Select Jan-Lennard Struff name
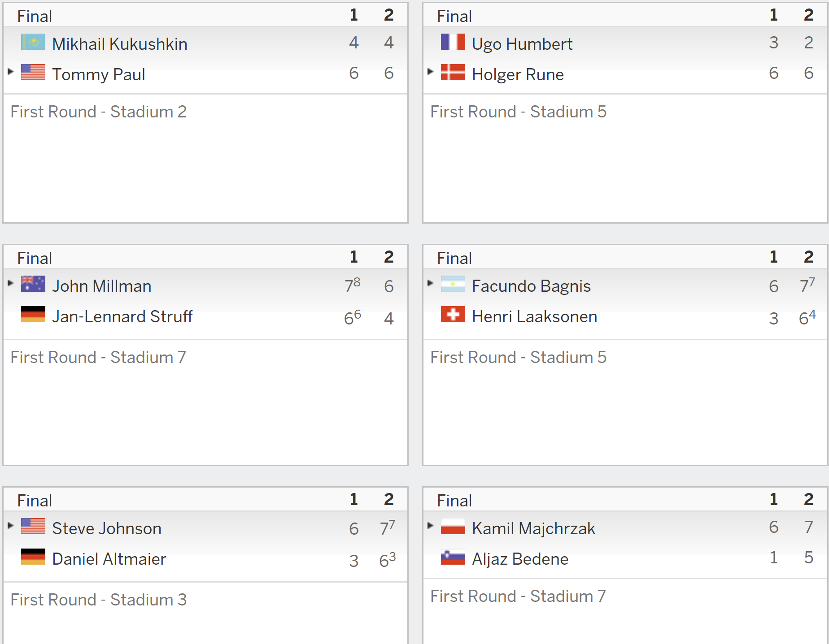The width and height of the screenshot is (829, 644). click(x=122, y=316)
